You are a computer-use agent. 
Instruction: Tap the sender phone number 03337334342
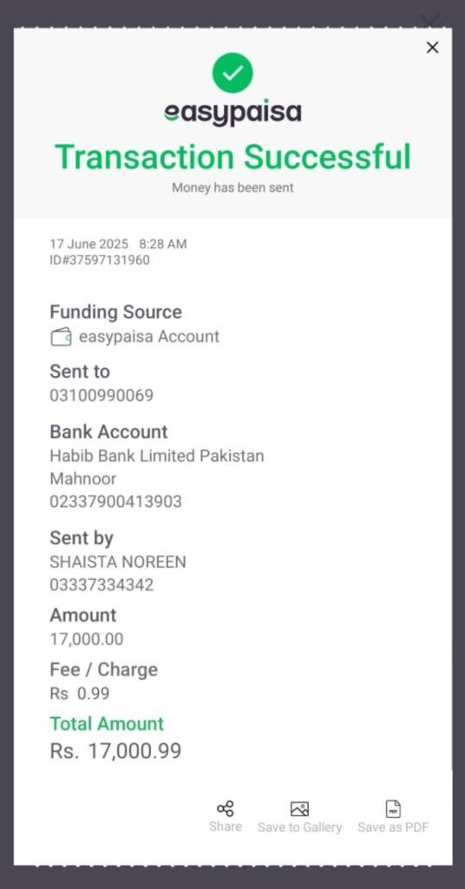[102, 585]
